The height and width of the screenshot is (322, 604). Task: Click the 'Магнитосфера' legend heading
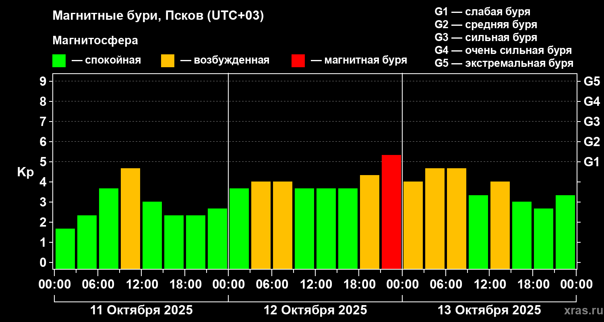tap(95, 41)
